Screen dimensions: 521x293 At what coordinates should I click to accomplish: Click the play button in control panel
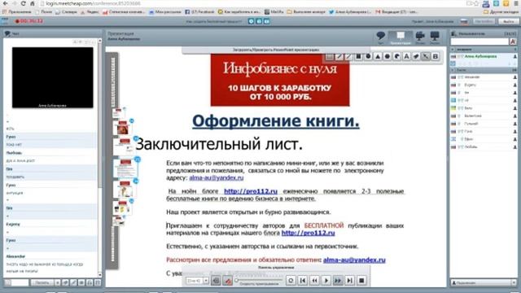[326, 281]
